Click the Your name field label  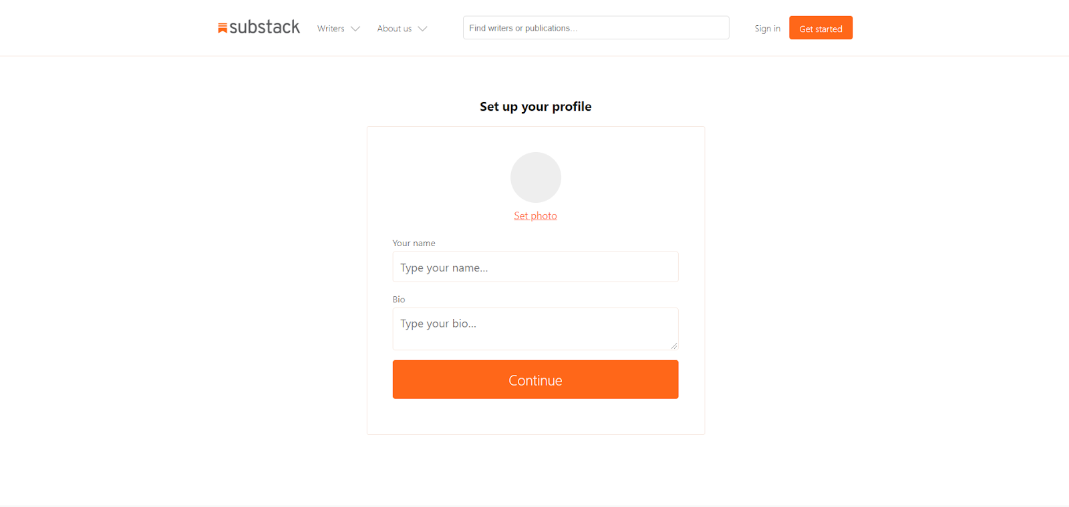click(x=414, y=243)
